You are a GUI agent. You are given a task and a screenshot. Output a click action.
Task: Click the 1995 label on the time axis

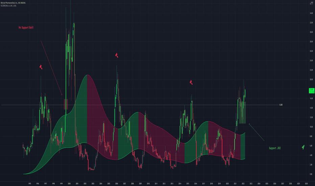point(29,183)
